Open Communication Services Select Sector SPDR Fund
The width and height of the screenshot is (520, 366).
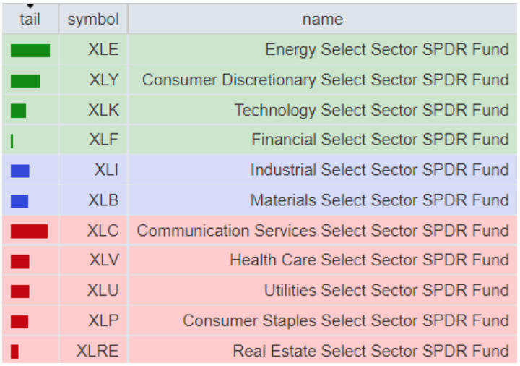[323, 231]
